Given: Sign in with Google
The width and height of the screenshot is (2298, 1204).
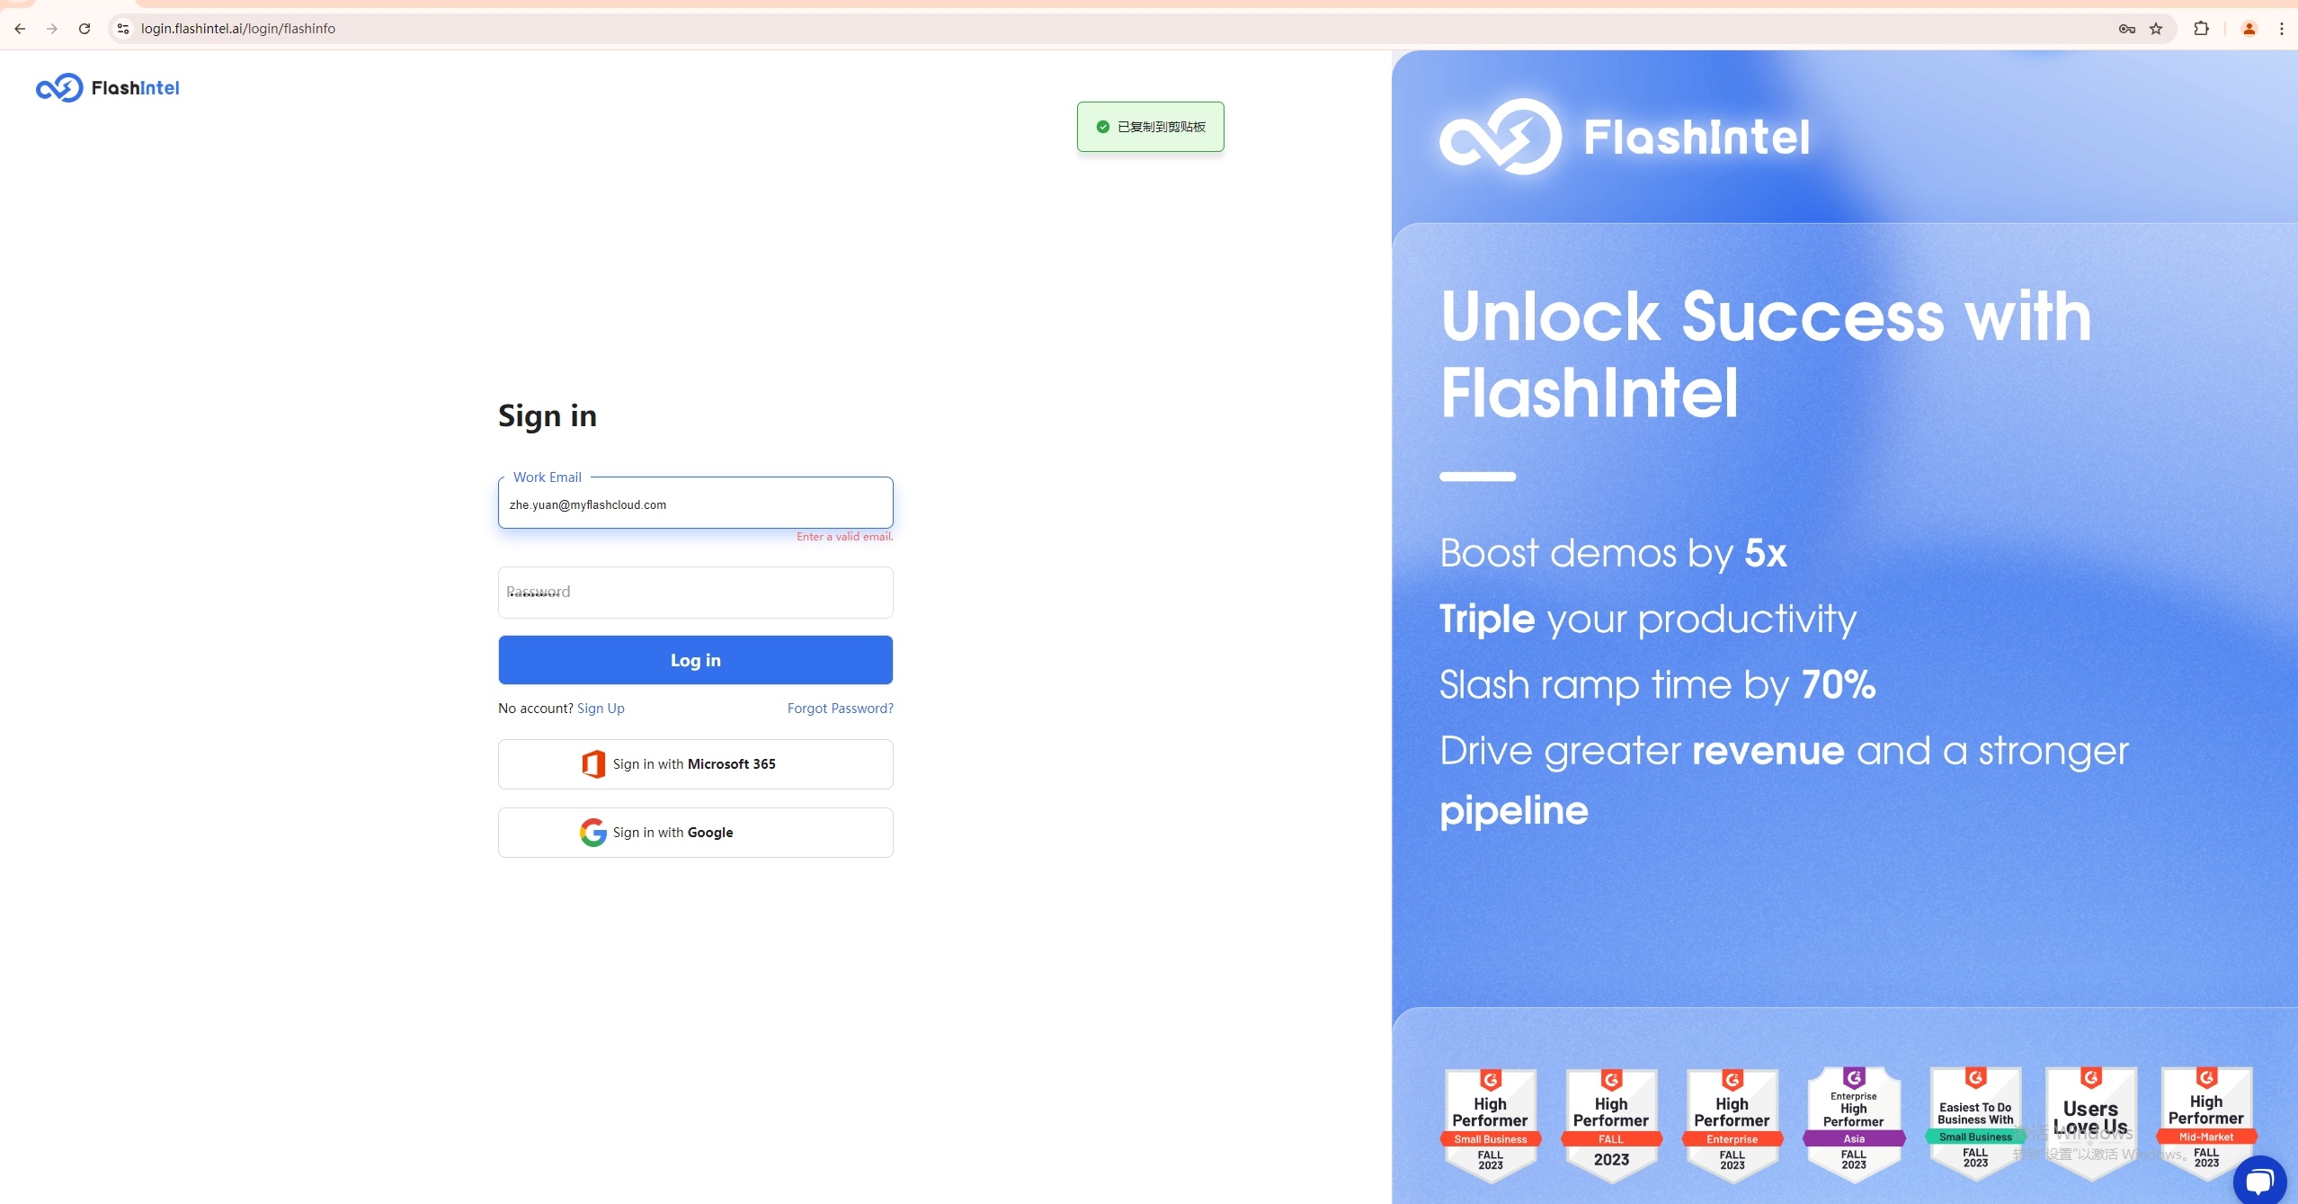Looking at the screenshot, I should (x=695, y=833).
